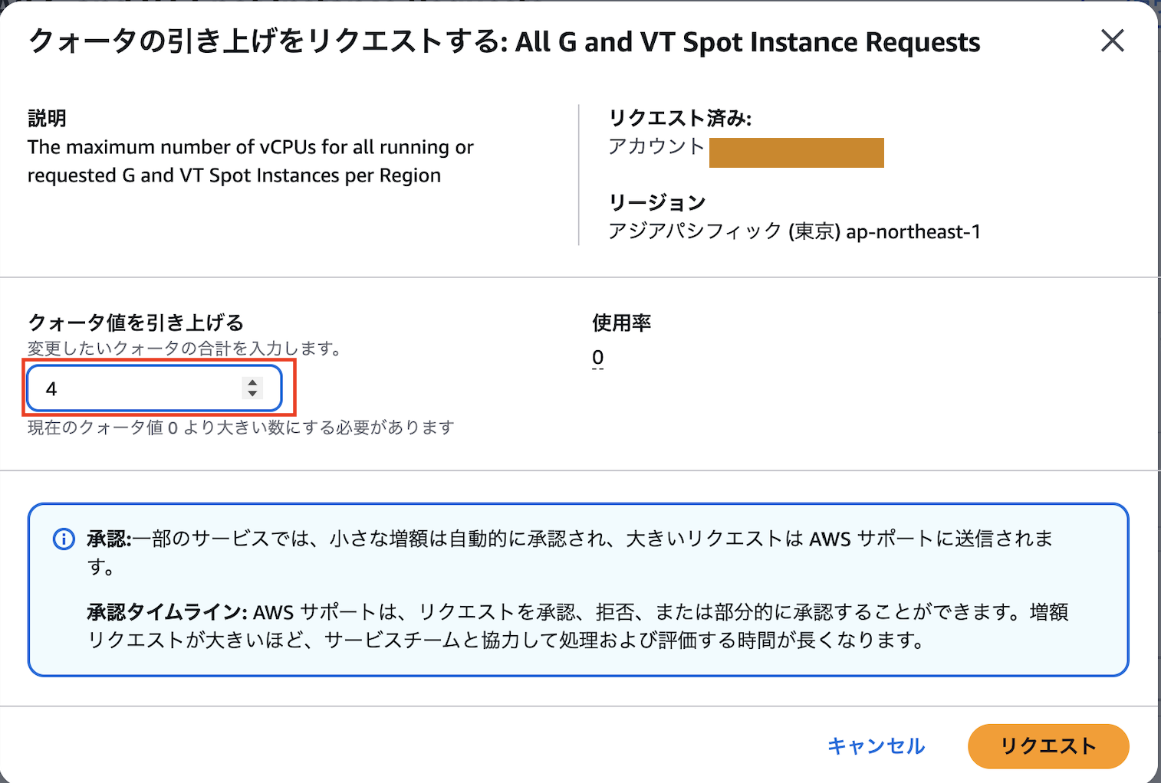Image resolution: width=1161 pixels, height=783 pixels.
Task: Click the リクエスト済み heading
Action: [x=680, y=118]
